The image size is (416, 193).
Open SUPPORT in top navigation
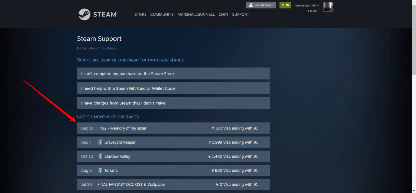240,15
